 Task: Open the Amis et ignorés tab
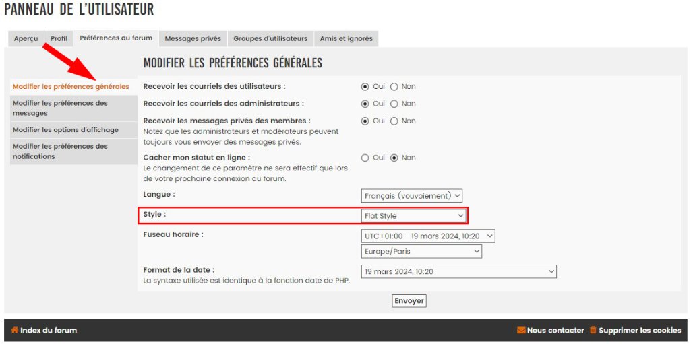[x=346, y=39]
